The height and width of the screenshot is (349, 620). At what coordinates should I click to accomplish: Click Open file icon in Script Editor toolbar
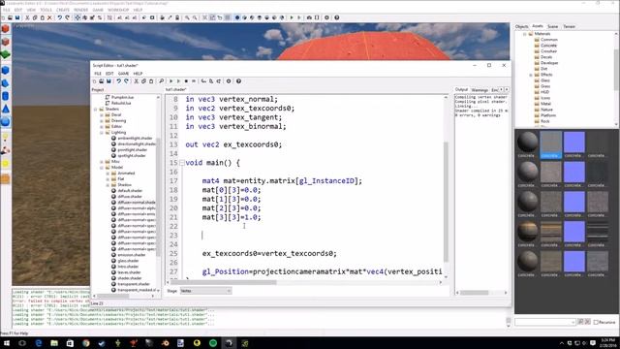[x=101, y=81]
